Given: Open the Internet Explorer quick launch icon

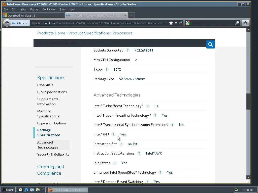Looking at the screenshot, I should [x=26, y=190].
